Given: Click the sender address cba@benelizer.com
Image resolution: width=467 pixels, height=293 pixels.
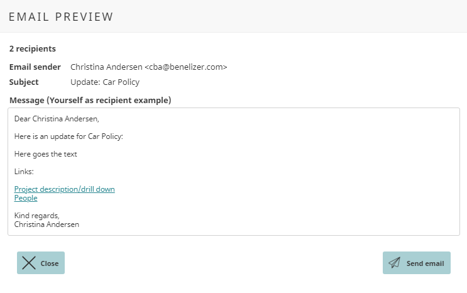Looking at the screenshot, I should click(x=186, y=67).
